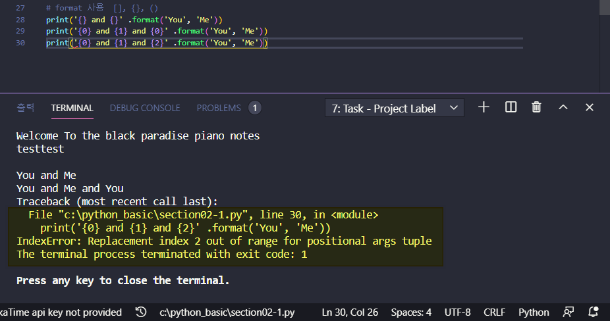
Task: Click the comment '# format 사용' on line 27
Action: click(x=74, y=8)
